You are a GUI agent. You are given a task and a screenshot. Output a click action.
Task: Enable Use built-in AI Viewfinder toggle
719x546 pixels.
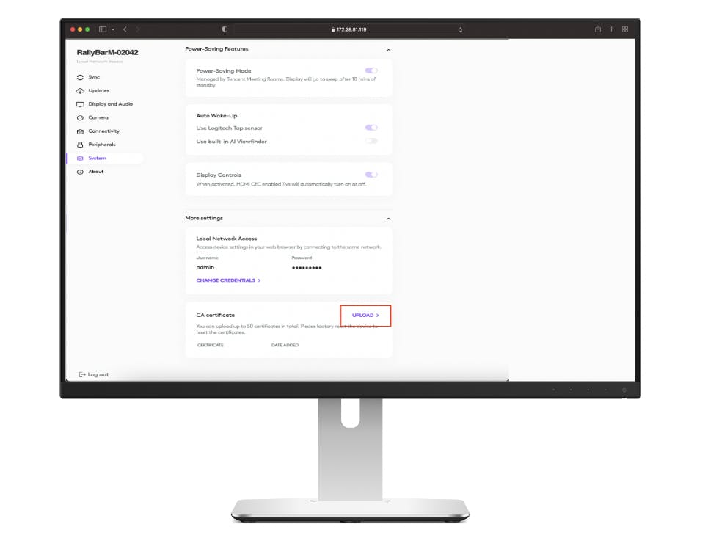click(371, 141)
